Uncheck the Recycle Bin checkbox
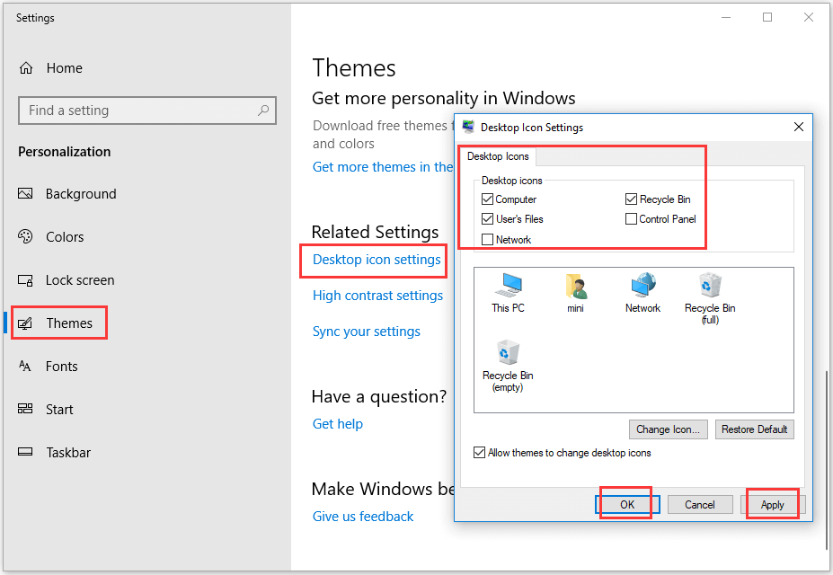Image resolution: width=833 pixels, height=575 pixels. pyautogui.click(x=631, y=199)
